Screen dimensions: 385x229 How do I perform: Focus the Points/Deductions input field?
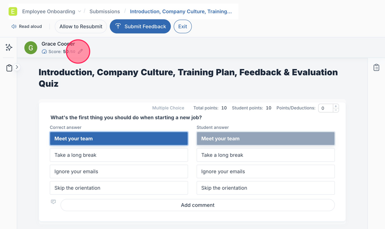pos(325,108)
